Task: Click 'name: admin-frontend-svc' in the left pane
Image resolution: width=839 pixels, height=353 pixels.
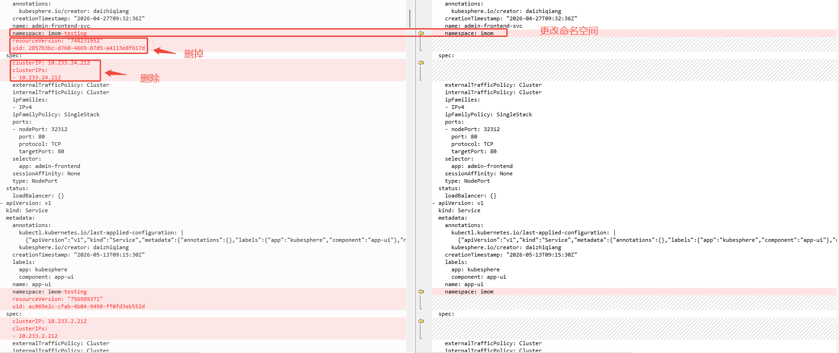Action: click(x=51, y=26)
